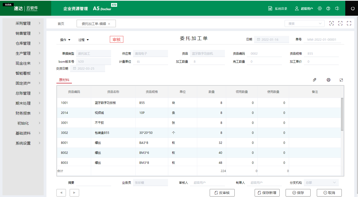Image resolution: width=358 pixels, height=197 pixels.
Task: Click the 反审核 button
Action: 222,193
